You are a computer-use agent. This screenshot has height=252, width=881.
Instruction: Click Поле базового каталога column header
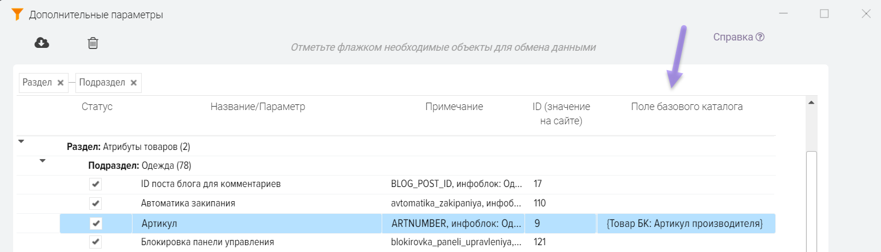[x=687, y=107]
